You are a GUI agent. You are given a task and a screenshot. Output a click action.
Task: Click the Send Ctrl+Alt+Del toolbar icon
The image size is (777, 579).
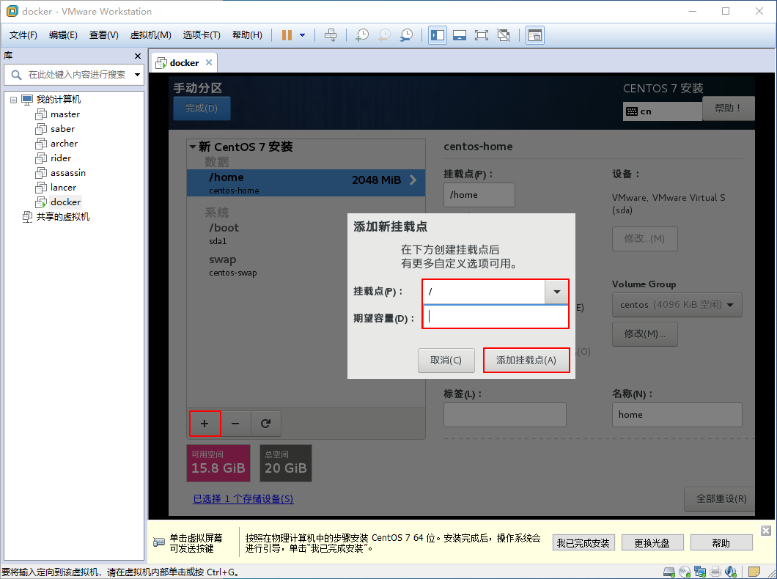click(x=331, y=35)
